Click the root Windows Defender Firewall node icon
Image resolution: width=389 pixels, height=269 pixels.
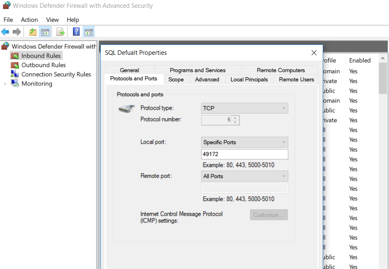tap(5, 46)
